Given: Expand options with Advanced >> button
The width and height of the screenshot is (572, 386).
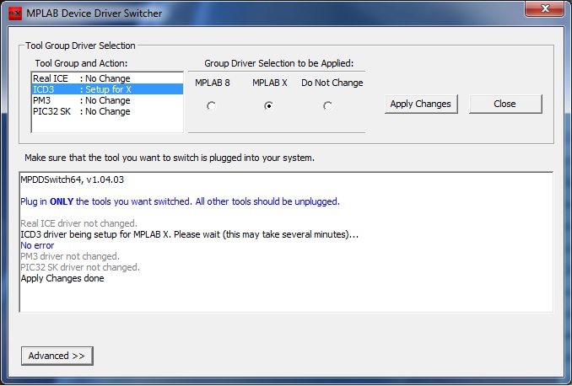Looking at the screenshot, I should coord(57,356).
